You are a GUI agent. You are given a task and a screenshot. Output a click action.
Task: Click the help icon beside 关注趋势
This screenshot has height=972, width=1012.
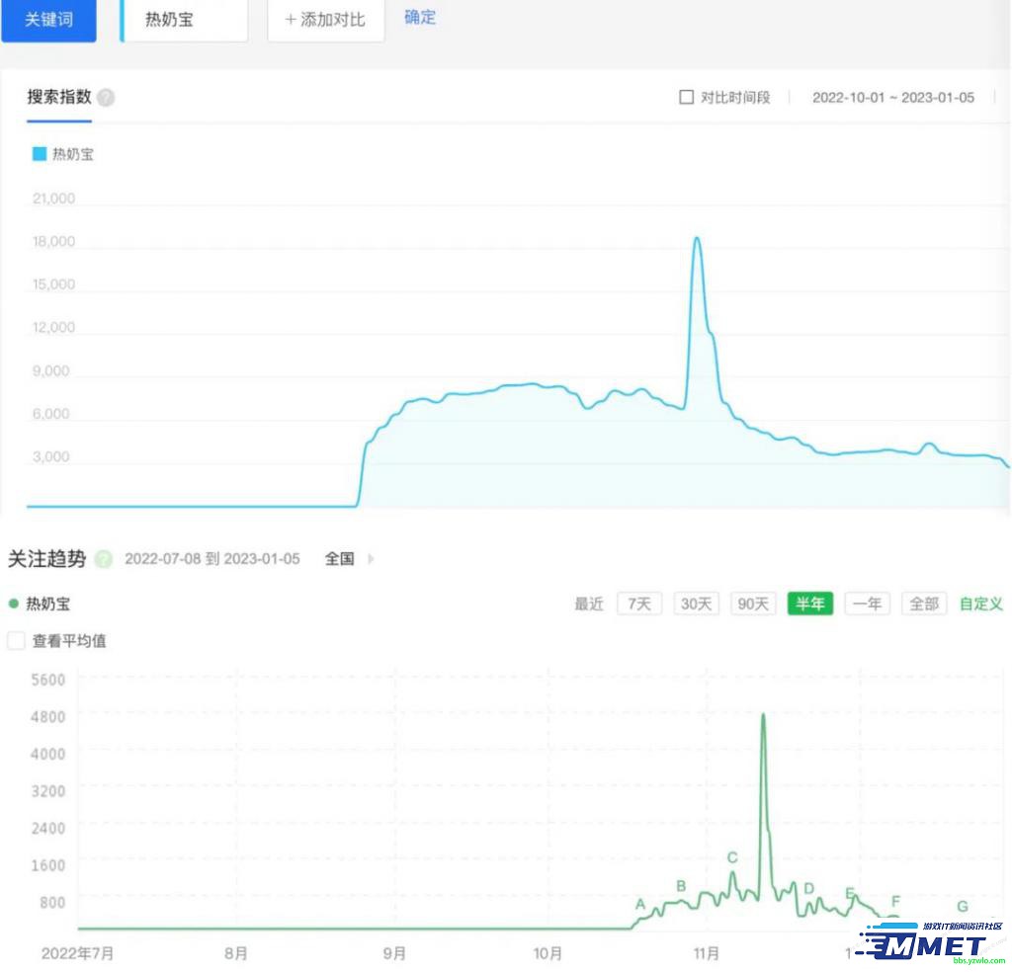tap(104, 559)
